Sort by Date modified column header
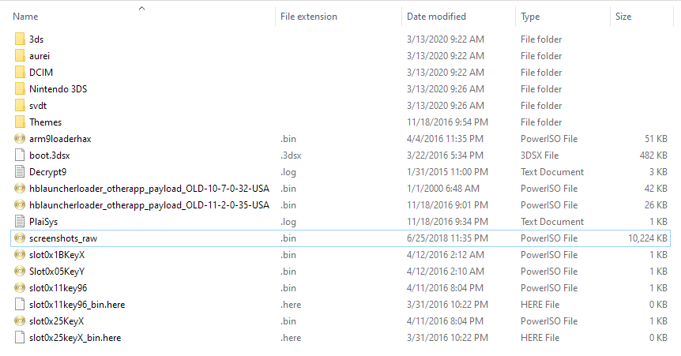Viewport: 681px width, 356px height. point(436,17)
